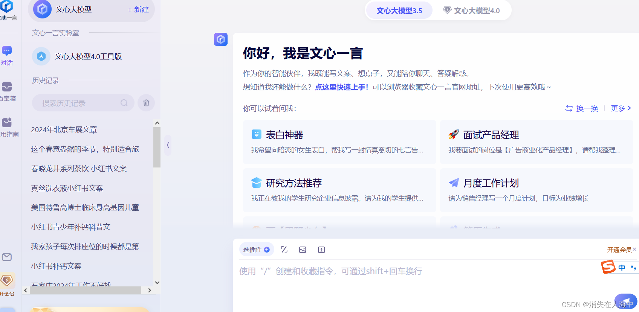Click the 表白神器 smiley card icon
Image resolution: width=639 pixels, height=312 pixels.
pos(257,134)
